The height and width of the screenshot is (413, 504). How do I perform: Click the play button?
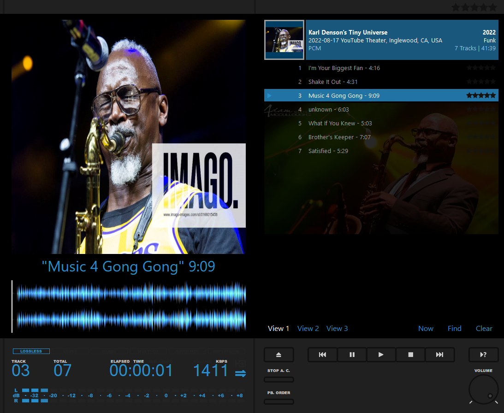coord(381,354)
